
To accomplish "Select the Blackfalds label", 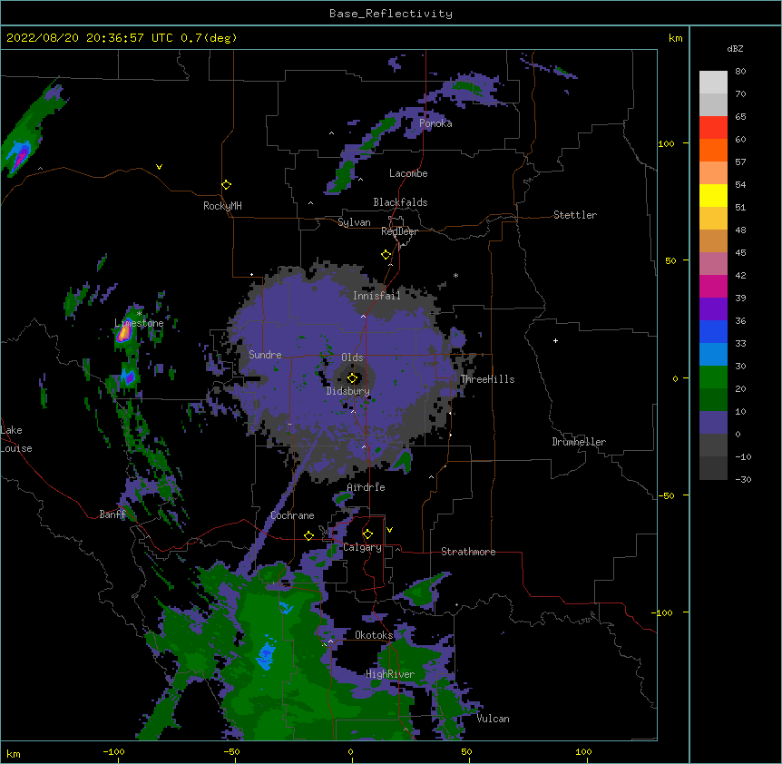I will click(x=400, y=202).
